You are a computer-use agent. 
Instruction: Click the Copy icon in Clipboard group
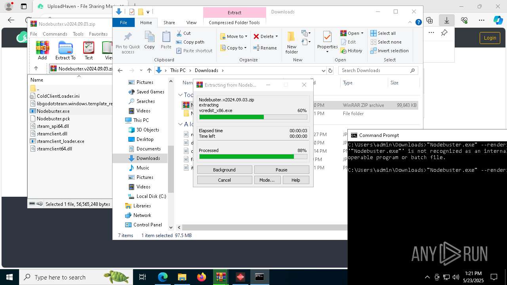coord(149,40)
